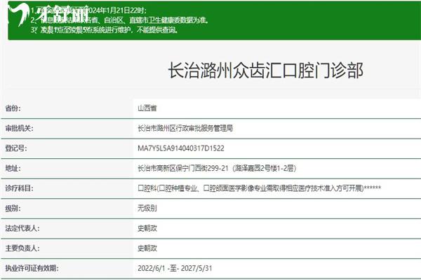Select the province value 山西省

(x=147, y=108)
